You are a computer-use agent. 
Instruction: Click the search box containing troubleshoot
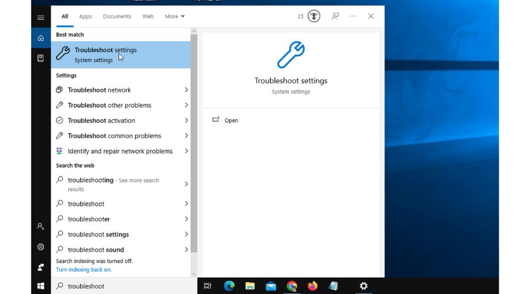124,286
